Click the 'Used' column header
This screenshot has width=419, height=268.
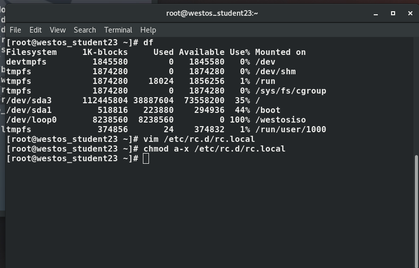pos(164,52)
